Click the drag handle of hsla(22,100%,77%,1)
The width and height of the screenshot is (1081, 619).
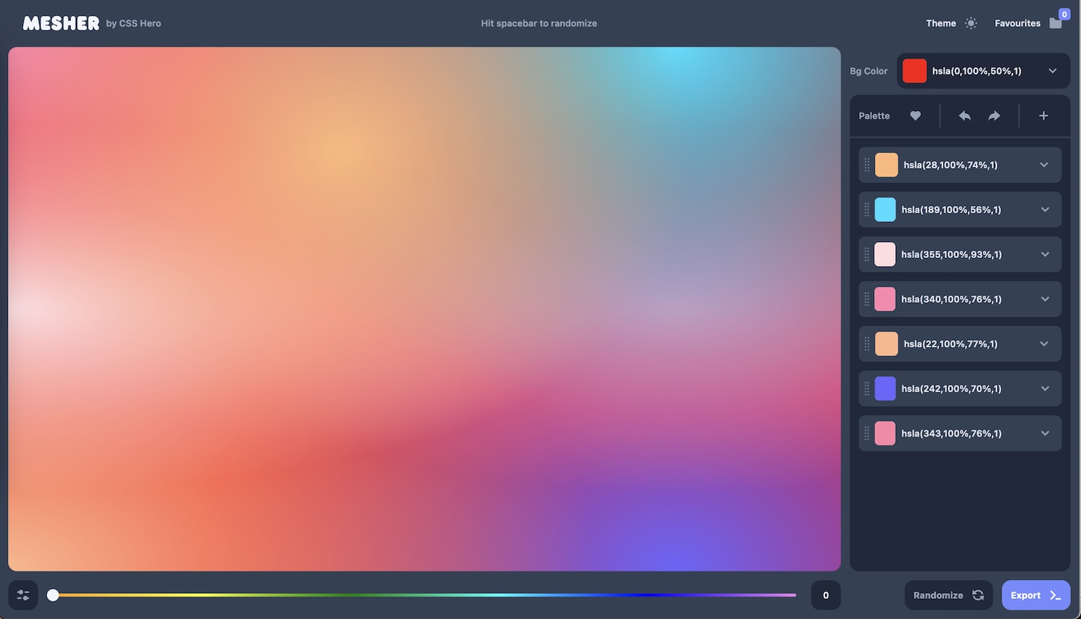867,344
